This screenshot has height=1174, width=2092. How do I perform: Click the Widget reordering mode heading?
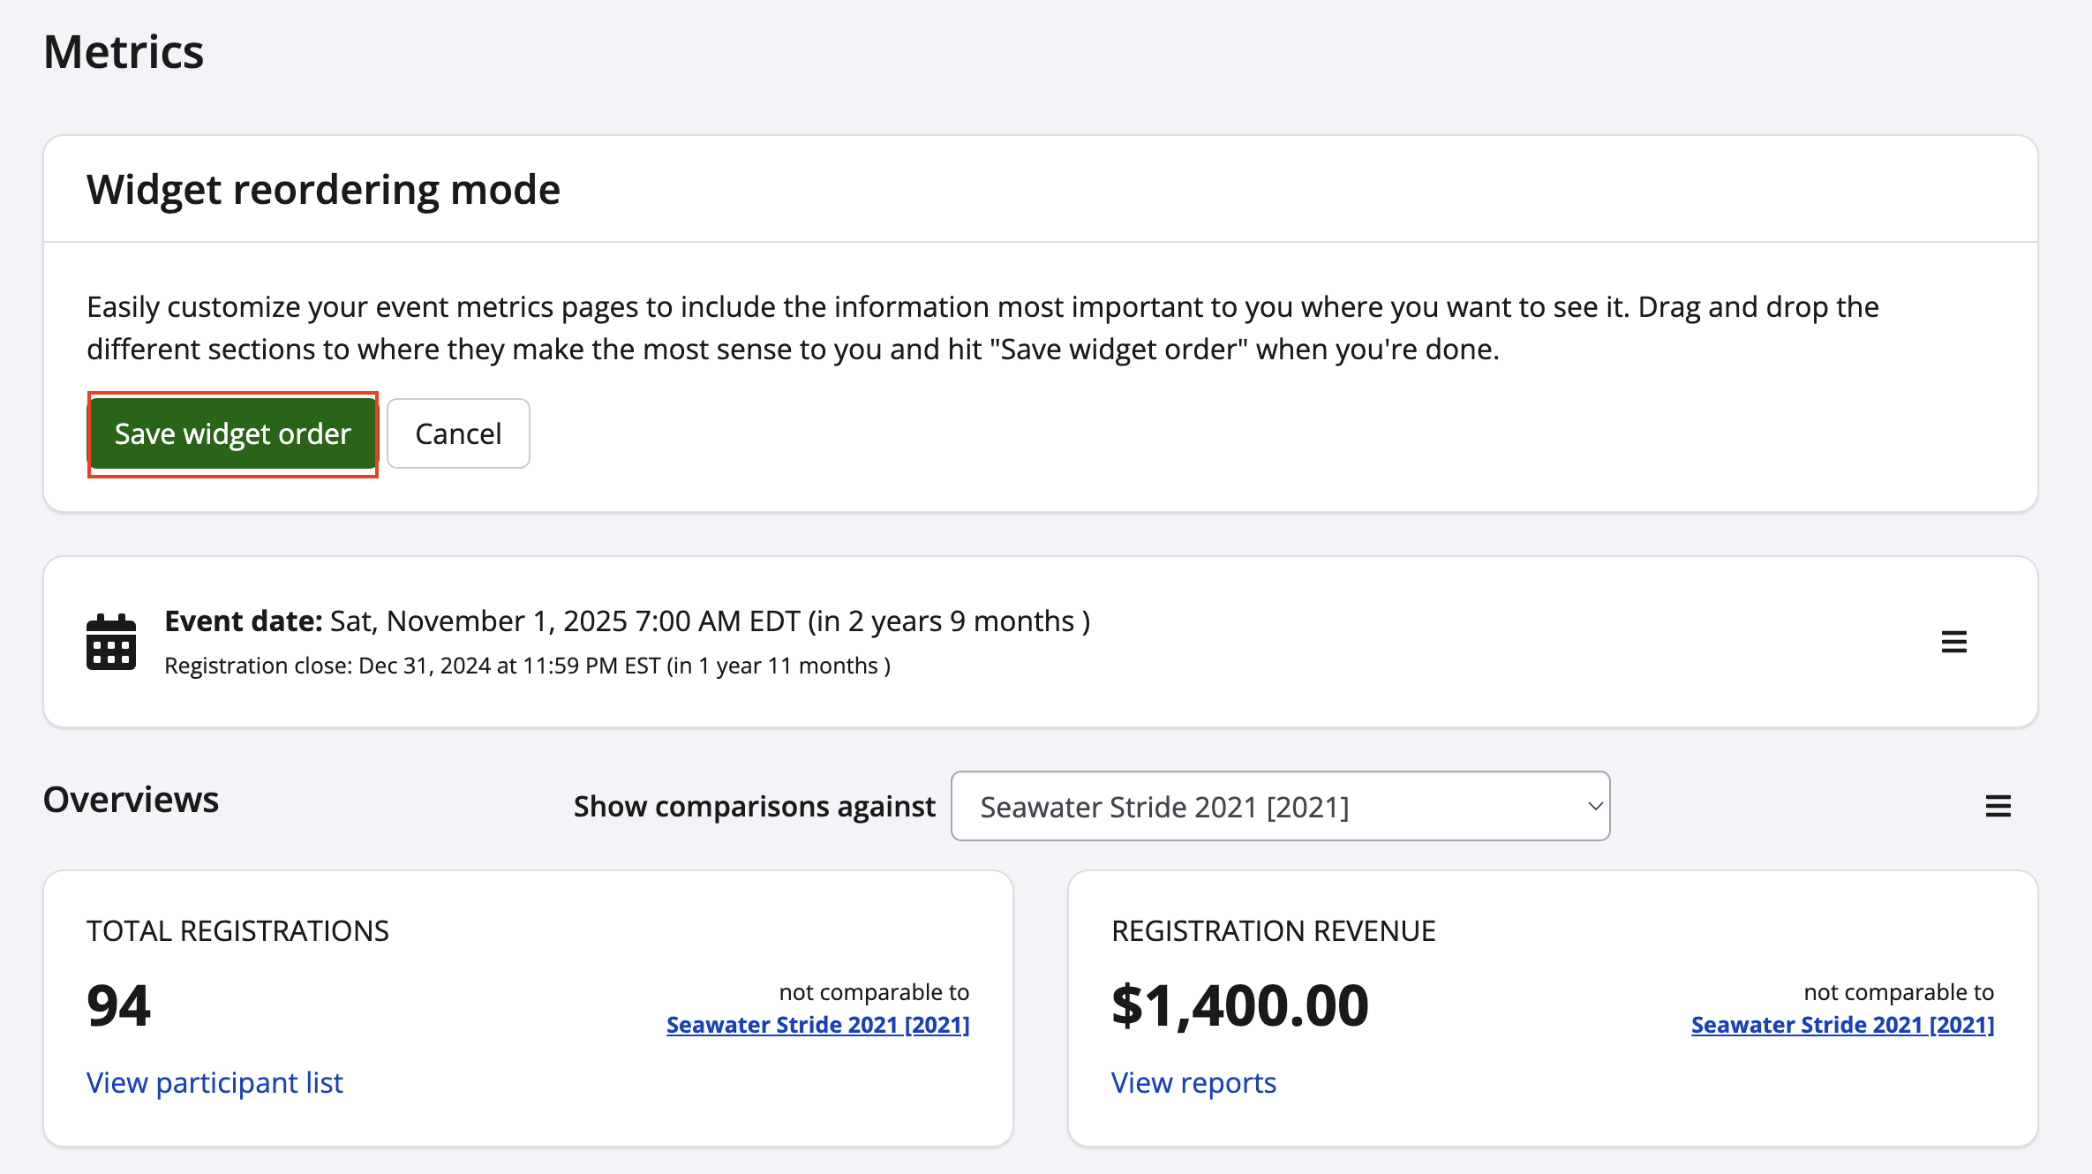tap(323, 189)
